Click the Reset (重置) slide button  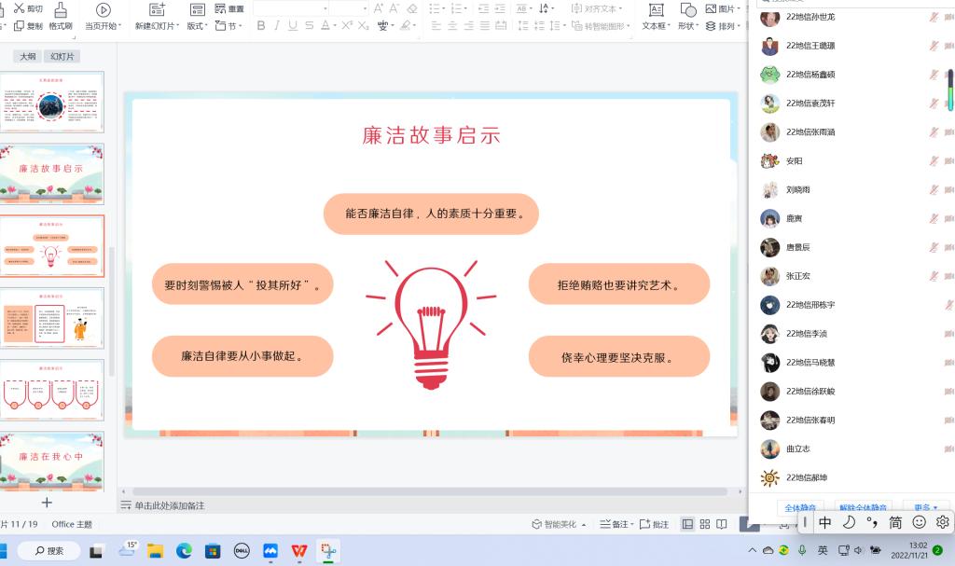coord(230,8)
